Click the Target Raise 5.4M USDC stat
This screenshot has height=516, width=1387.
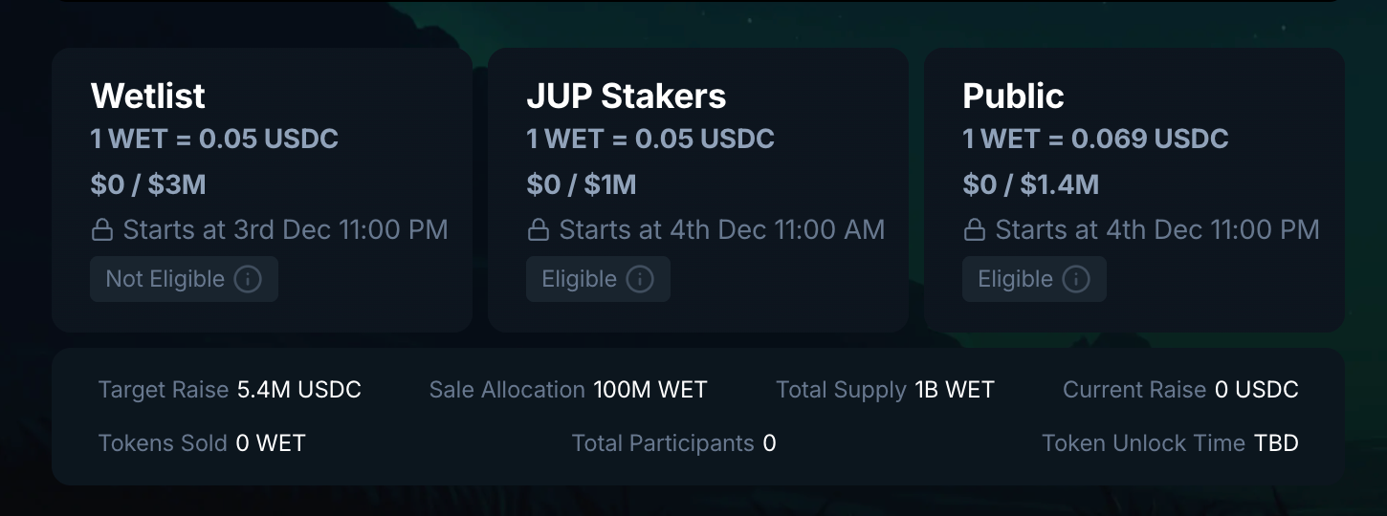pos(230,390)
